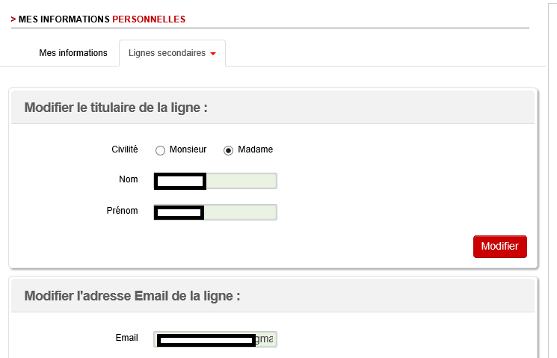557x358 pixels.
Task: Click the Mes Informations Personnelles page title
Action: (102, 19)
